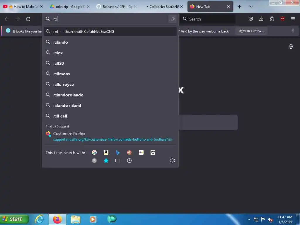Search this time with DuckDuckGo
300x225 pixels.
click(129, 152)
